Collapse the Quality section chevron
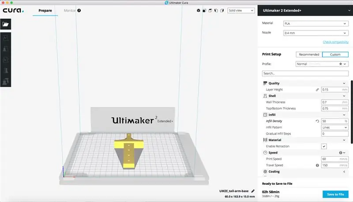The image size is (353, 202). point(344,83)
